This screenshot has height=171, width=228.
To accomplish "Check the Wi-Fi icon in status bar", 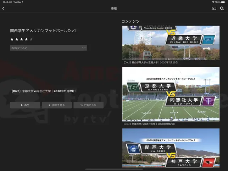I will [213, 2].
